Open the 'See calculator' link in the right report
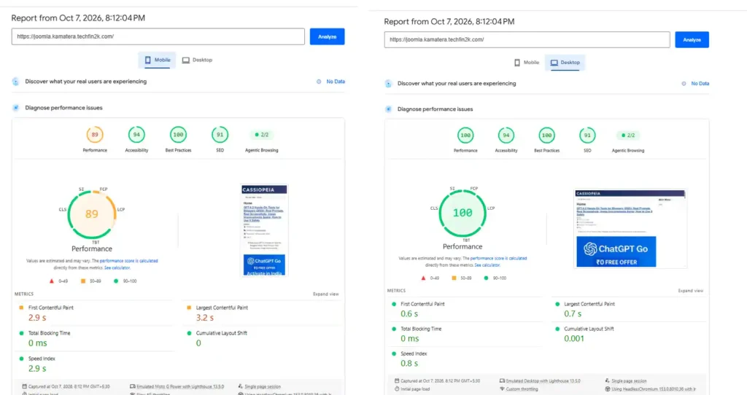 click(x=487, y=265)
